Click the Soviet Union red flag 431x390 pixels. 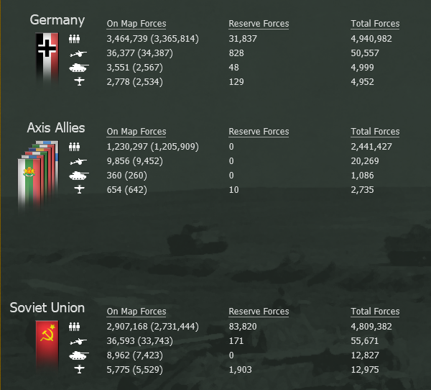pyautogui.click(x=47, y=345)
